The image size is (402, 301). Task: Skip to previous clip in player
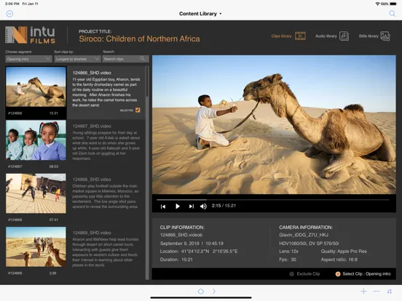click(163, 206)
